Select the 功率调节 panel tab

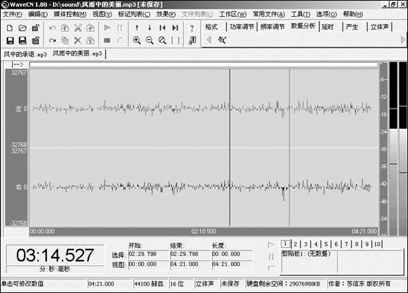tap(241, 27)
